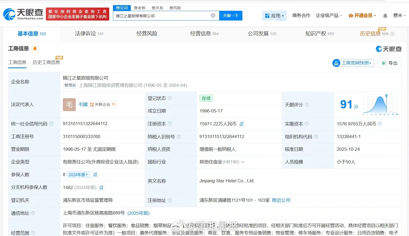Open 商务合作 link
The width and height of the screenshot is (409, 236).
pyautogui.click(x=301, y=16)
